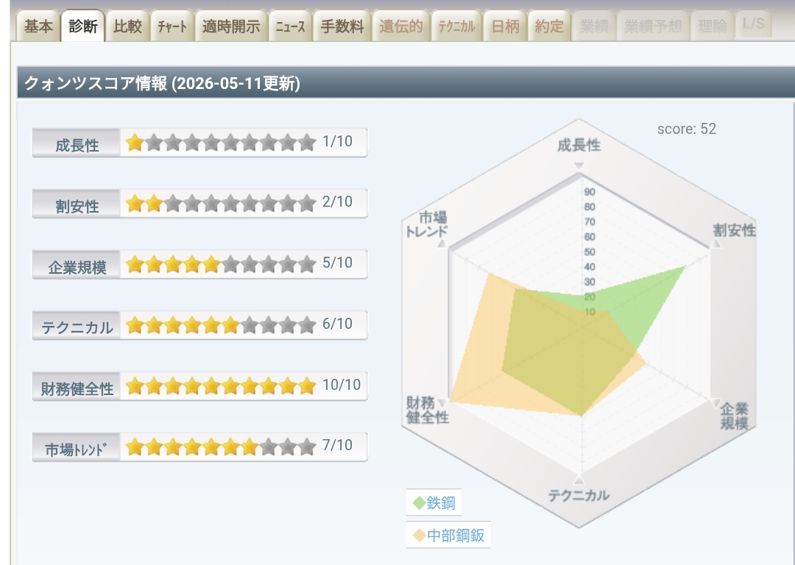Click the orange diamond legend marker
This screenshot has width=795, height=565.
[419, 536]
